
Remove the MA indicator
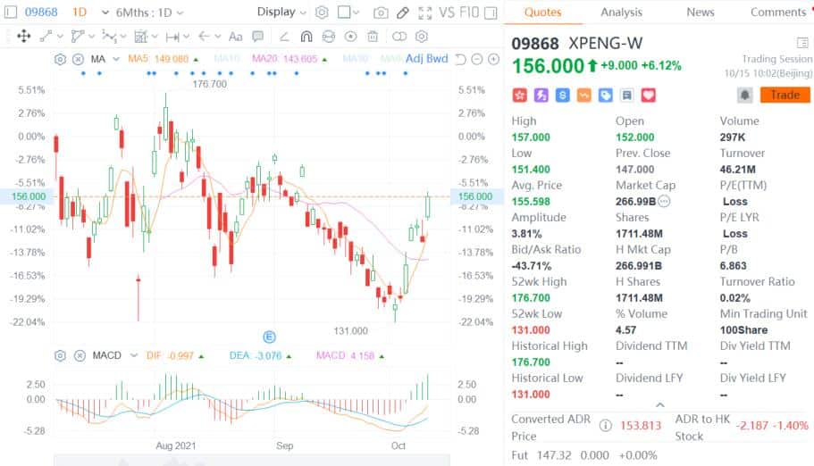coord(78,59)
